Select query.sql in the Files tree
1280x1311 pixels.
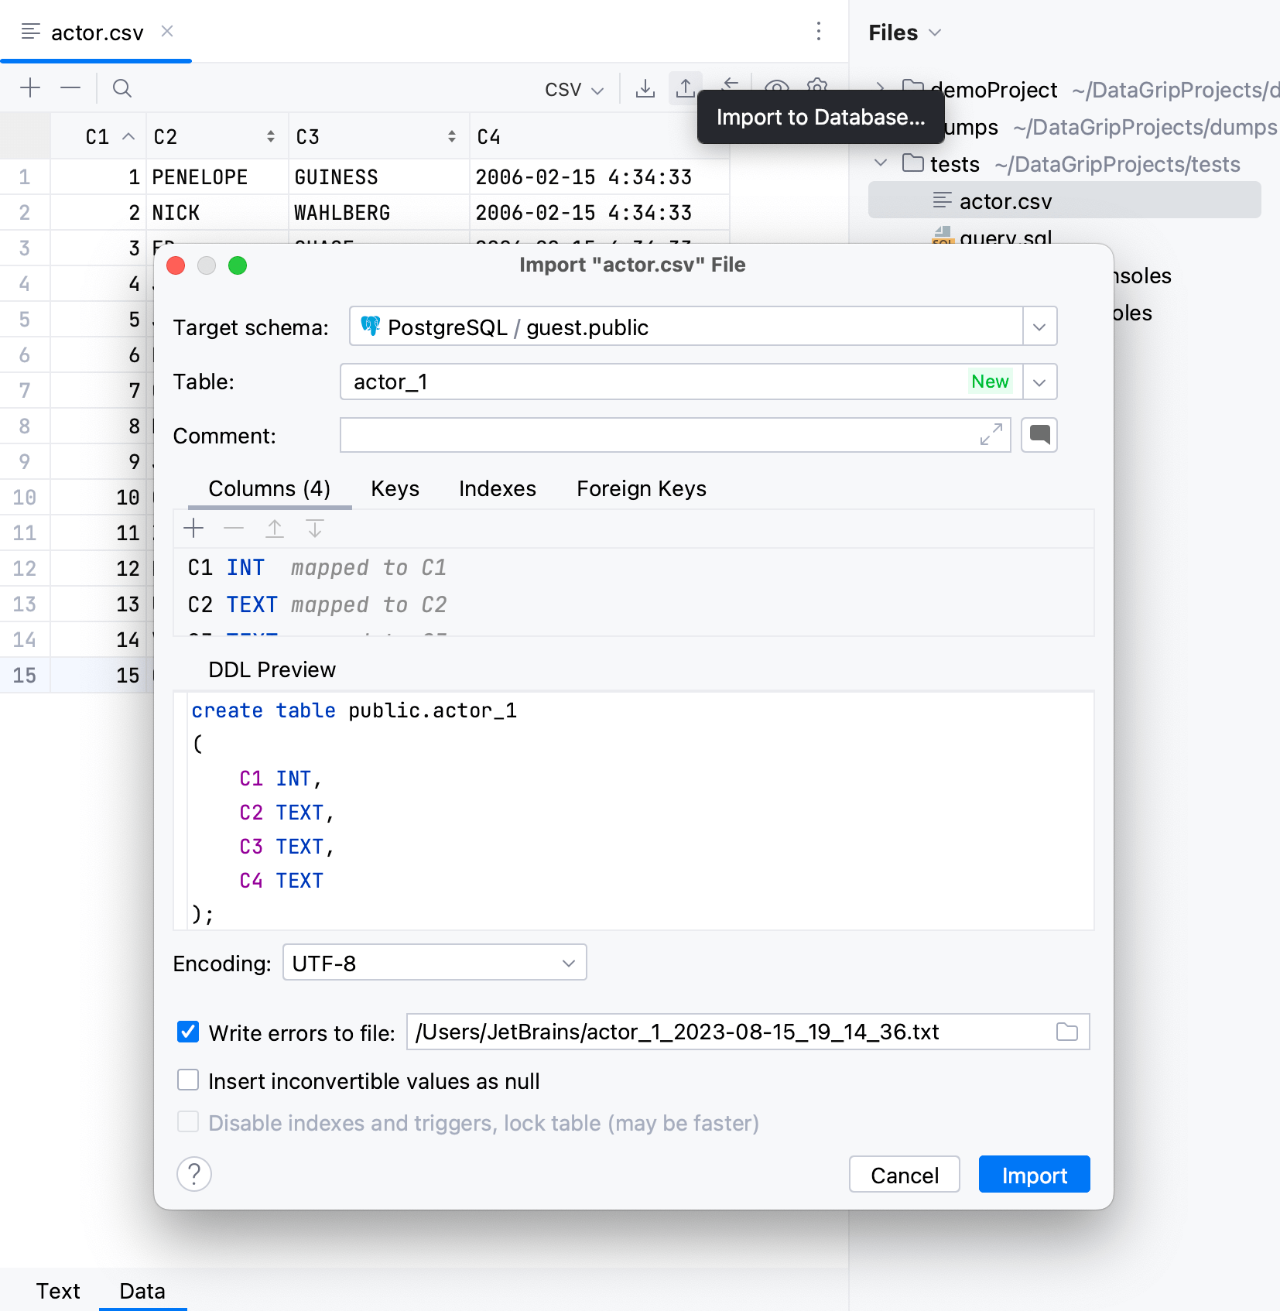pos(1006,235)
